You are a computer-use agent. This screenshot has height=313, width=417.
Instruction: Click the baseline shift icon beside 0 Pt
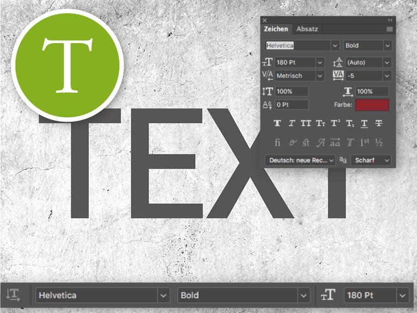pos(267,105)
